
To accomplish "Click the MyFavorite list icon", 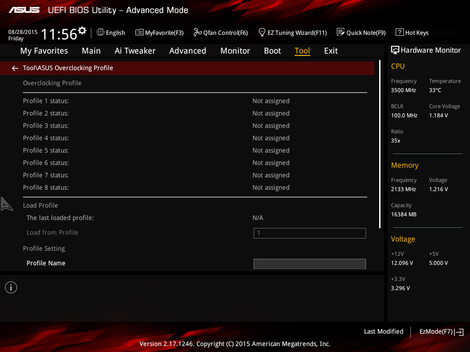I will click(140, 33).
